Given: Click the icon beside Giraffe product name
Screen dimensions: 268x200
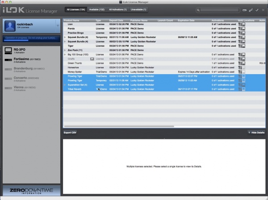Looking at the screenshot, I should (92, 59).
